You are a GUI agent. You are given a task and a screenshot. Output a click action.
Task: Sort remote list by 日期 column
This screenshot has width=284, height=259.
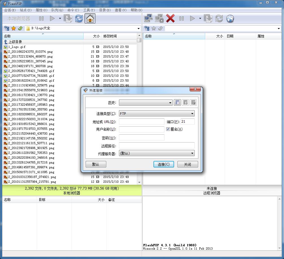(x=240, y=36)
